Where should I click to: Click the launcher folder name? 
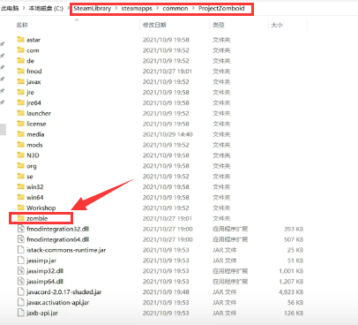[x=39, y=113]
